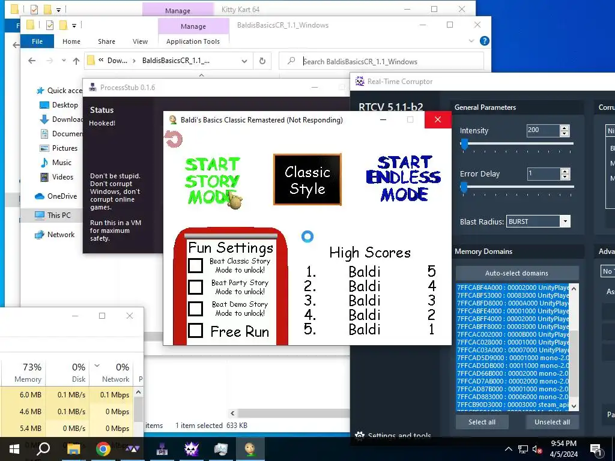Open the Blast Radius BURST dropdown
Image resolution: width=615 pixels, height=461 pixels.
[x=565, y=221]
